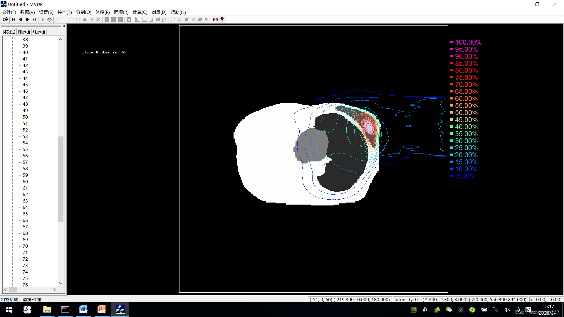Switch to the 面数据 tab
This screenshot has height=317, width=564.
coord(24,32)
